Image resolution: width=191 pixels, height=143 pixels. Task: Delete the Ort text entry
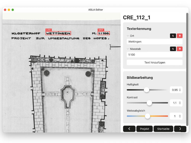180,36
